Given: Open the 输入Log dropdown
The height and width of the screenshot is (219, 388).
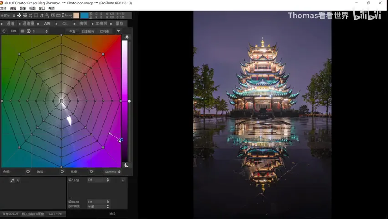Looking at the screenshot, I should pyautogui.click(x=98, y=180).
